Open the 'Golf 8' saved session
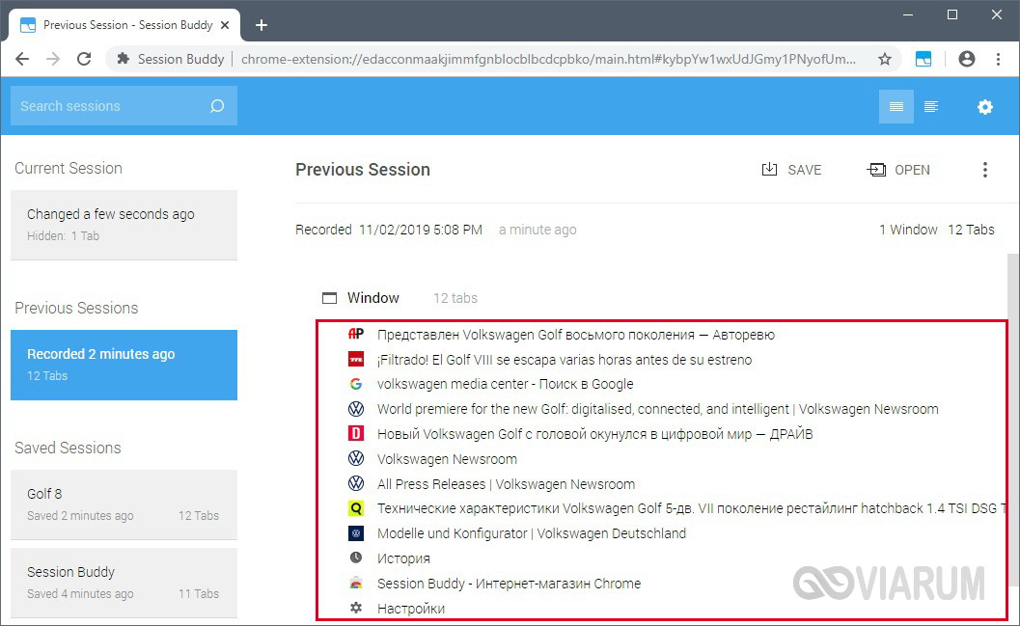Image resolution: width=1020 pixels, height=626 pixels. click(124, 504)
